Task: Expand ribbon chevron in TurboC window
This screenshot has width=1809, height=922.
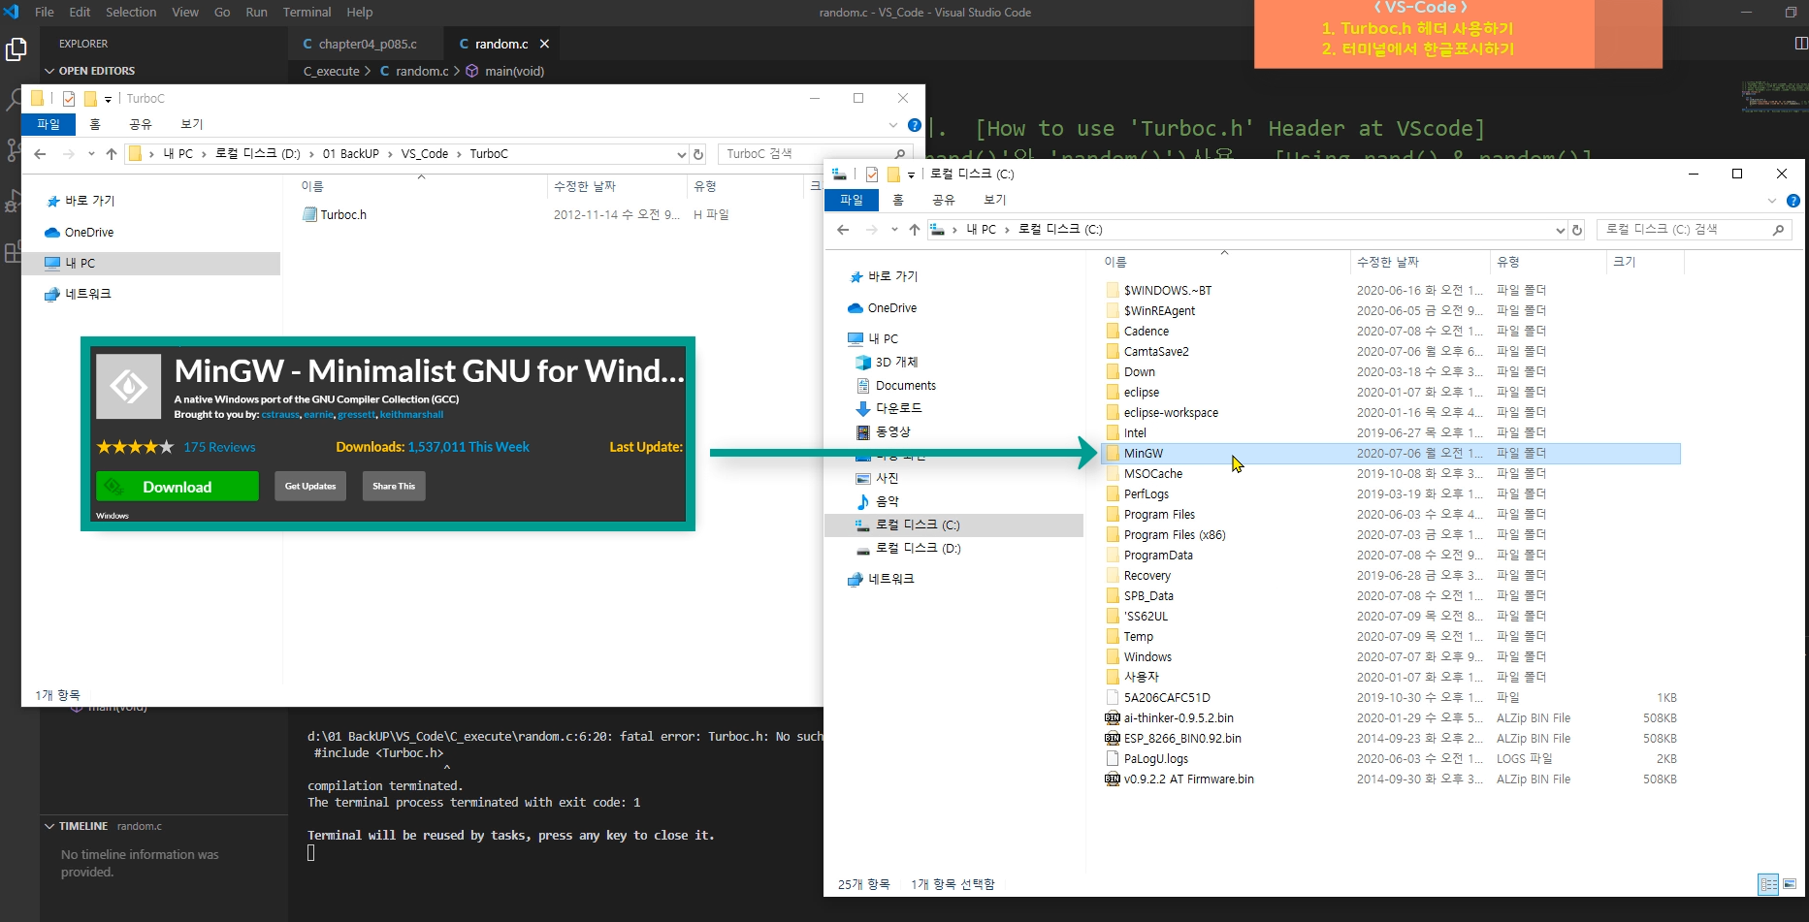Action: pyautogui.click(x=893, y=125)
